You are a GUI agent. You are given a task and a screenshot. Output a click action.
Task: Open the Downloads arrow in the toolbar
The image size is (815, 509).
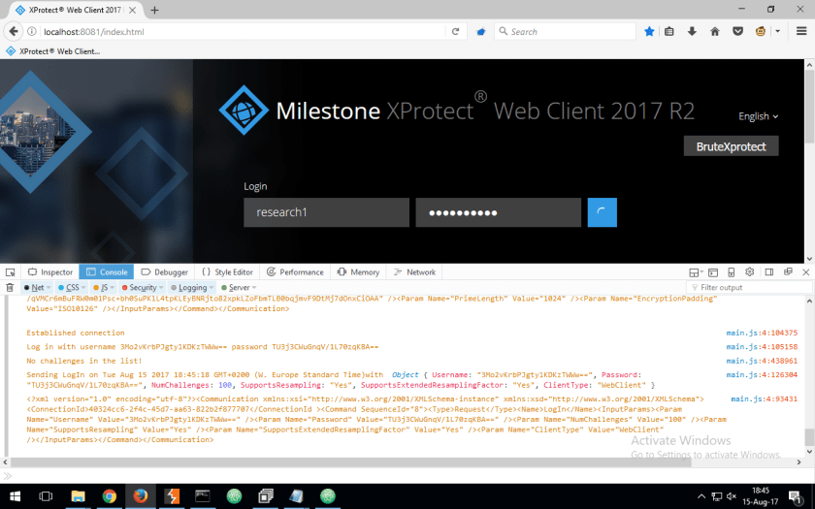coord(692,31)
